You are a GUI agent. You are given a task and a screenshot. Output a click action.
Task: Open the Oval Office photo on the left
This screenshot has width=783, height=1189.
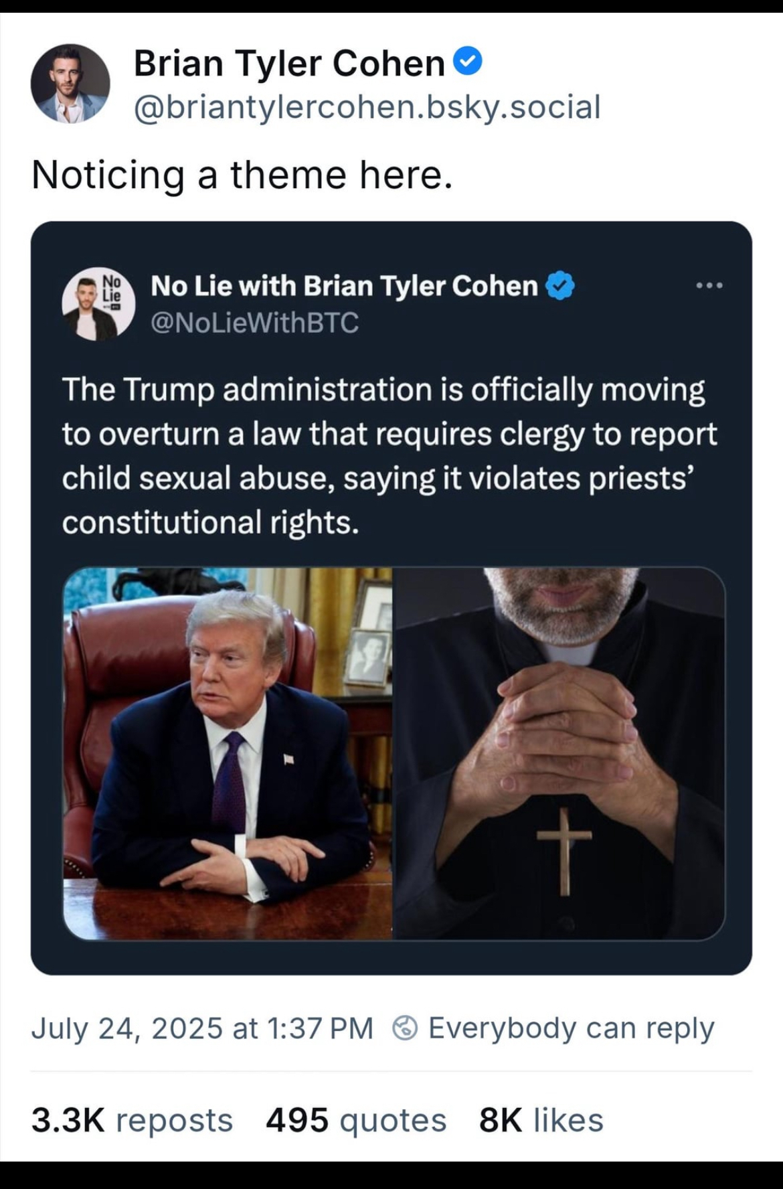pyautogui.click(x=228, y=754)
